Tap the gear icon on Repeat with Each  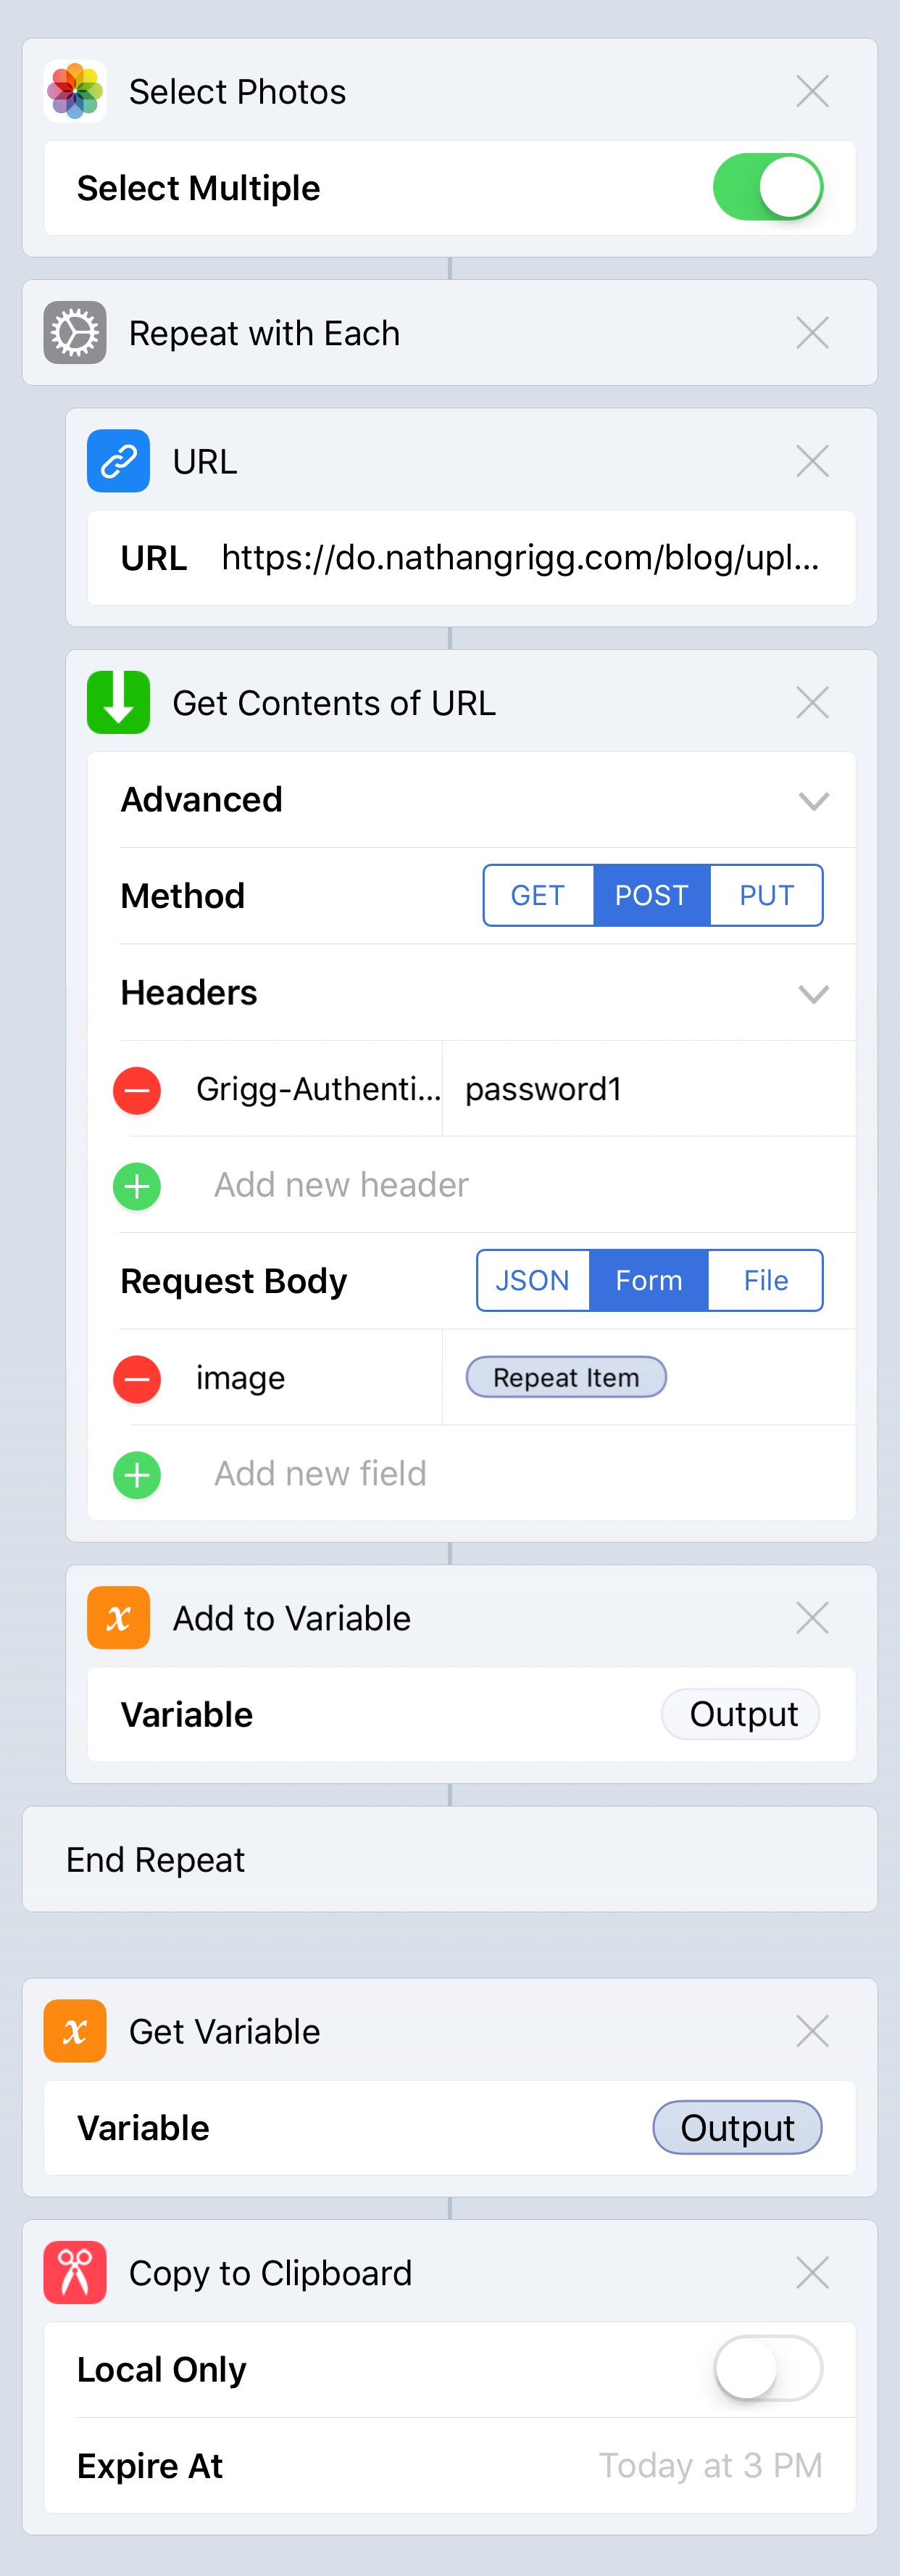click(75, 333)
